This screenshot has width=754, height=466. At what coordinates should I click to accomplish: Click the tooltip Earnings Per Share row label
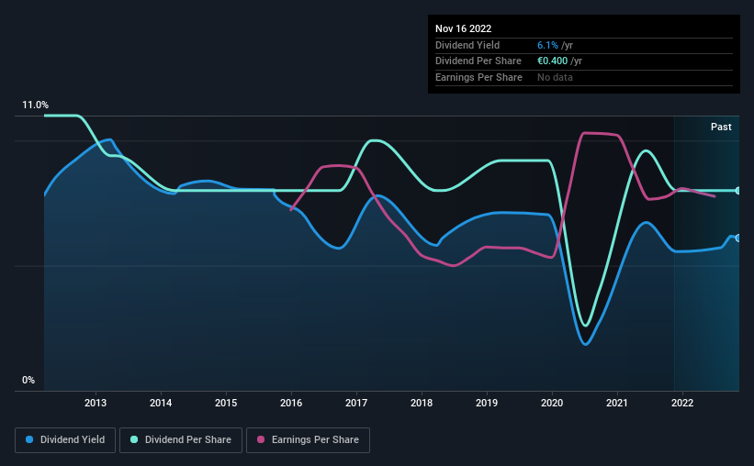pyautogui.click(x=478, y=77)
